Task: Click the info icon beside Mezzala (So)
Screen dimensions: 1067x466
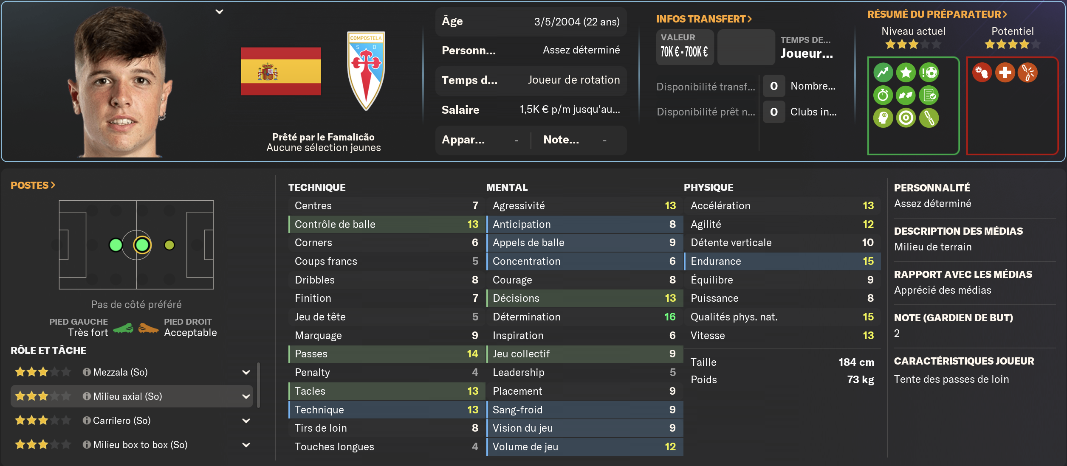Action: pyautogui.click(x=87, y=372)
